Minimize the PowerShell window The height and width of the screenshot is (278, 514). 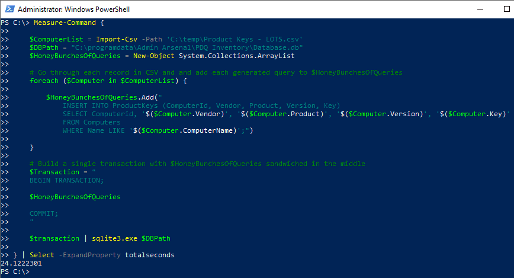(480, 9)
